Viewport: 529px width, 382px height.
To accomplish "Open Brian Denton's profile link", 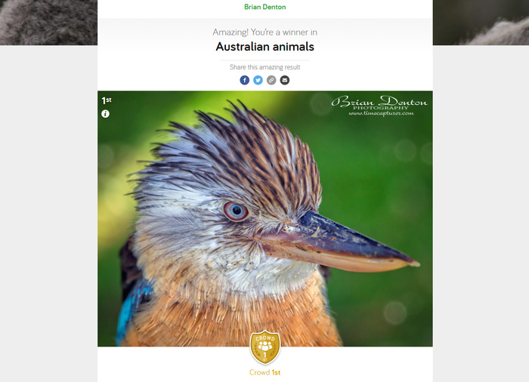I will 264,7.
